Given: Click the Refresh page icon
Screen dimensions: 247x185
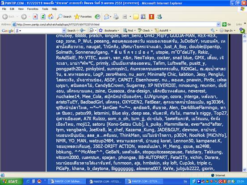Looking at the screenshot, I should [43, 16].
